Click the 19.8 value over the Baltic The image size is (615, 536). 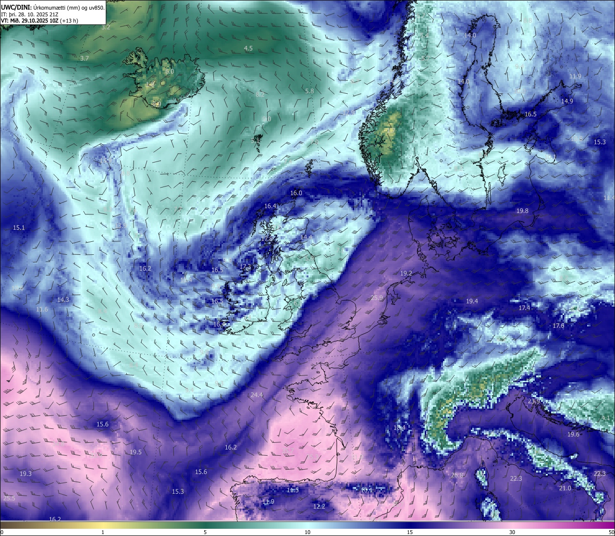coord(522,211)
